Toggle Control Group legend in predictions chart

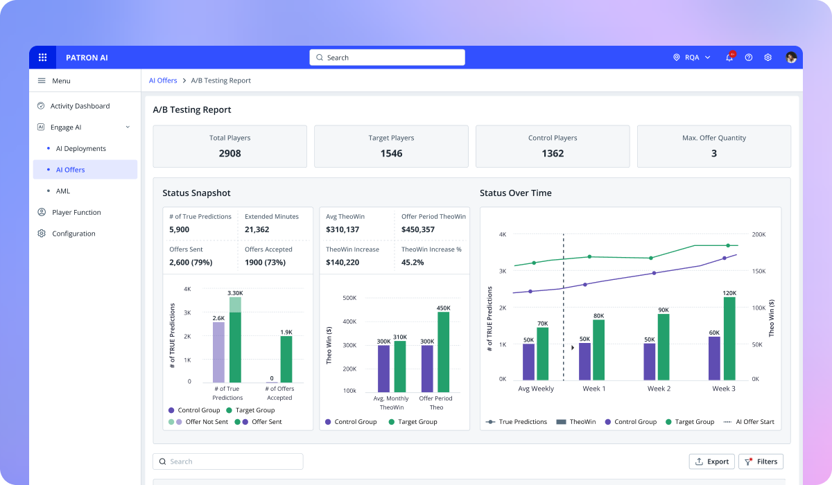coord(194,410)
